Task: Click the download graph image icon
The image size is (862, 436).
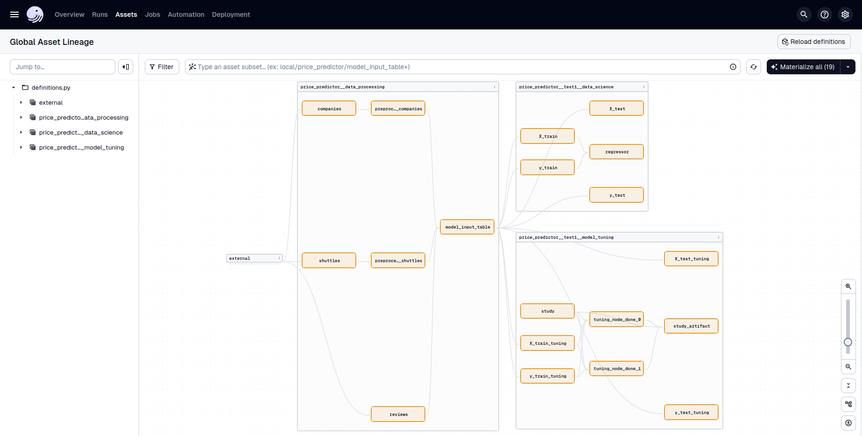Action: click(x=848, y=423)
